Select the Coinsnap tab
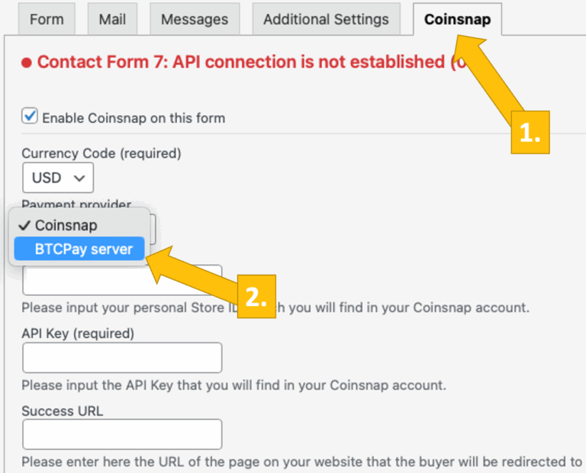The width and height of the screenshot is (586, 473). (x=457, y=19)
